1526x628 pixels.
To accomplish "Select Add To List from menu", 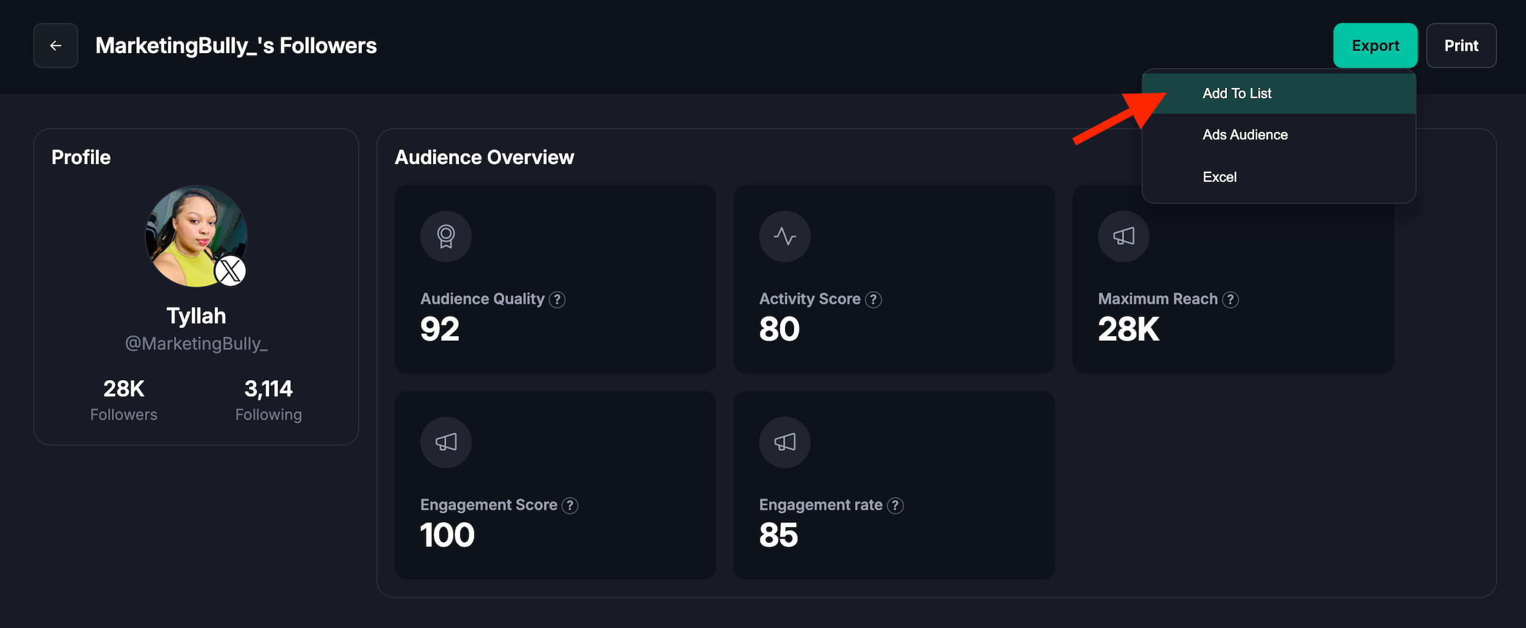I will pos(1237,93).
